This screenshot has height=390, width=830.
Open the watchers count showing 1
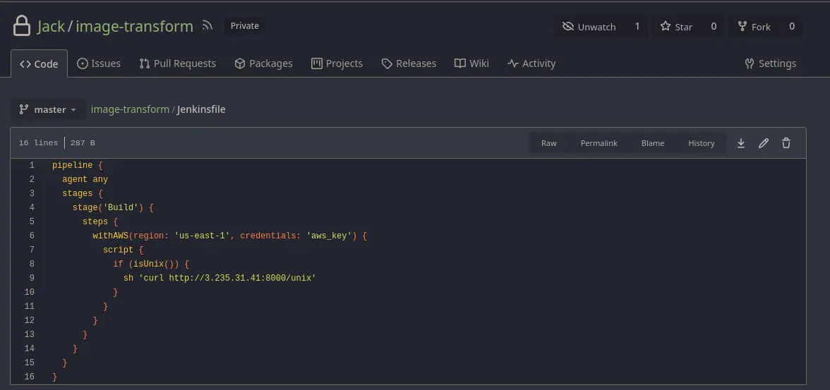(x=637, y=27)
